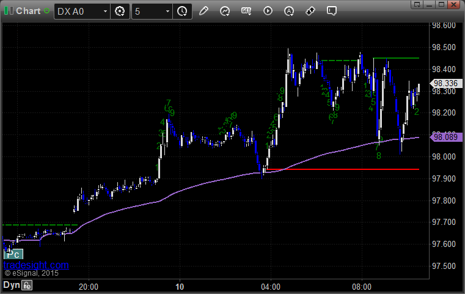Click the date 10 axis label
The height and width of the screenshot is (294, 465).
180,287
